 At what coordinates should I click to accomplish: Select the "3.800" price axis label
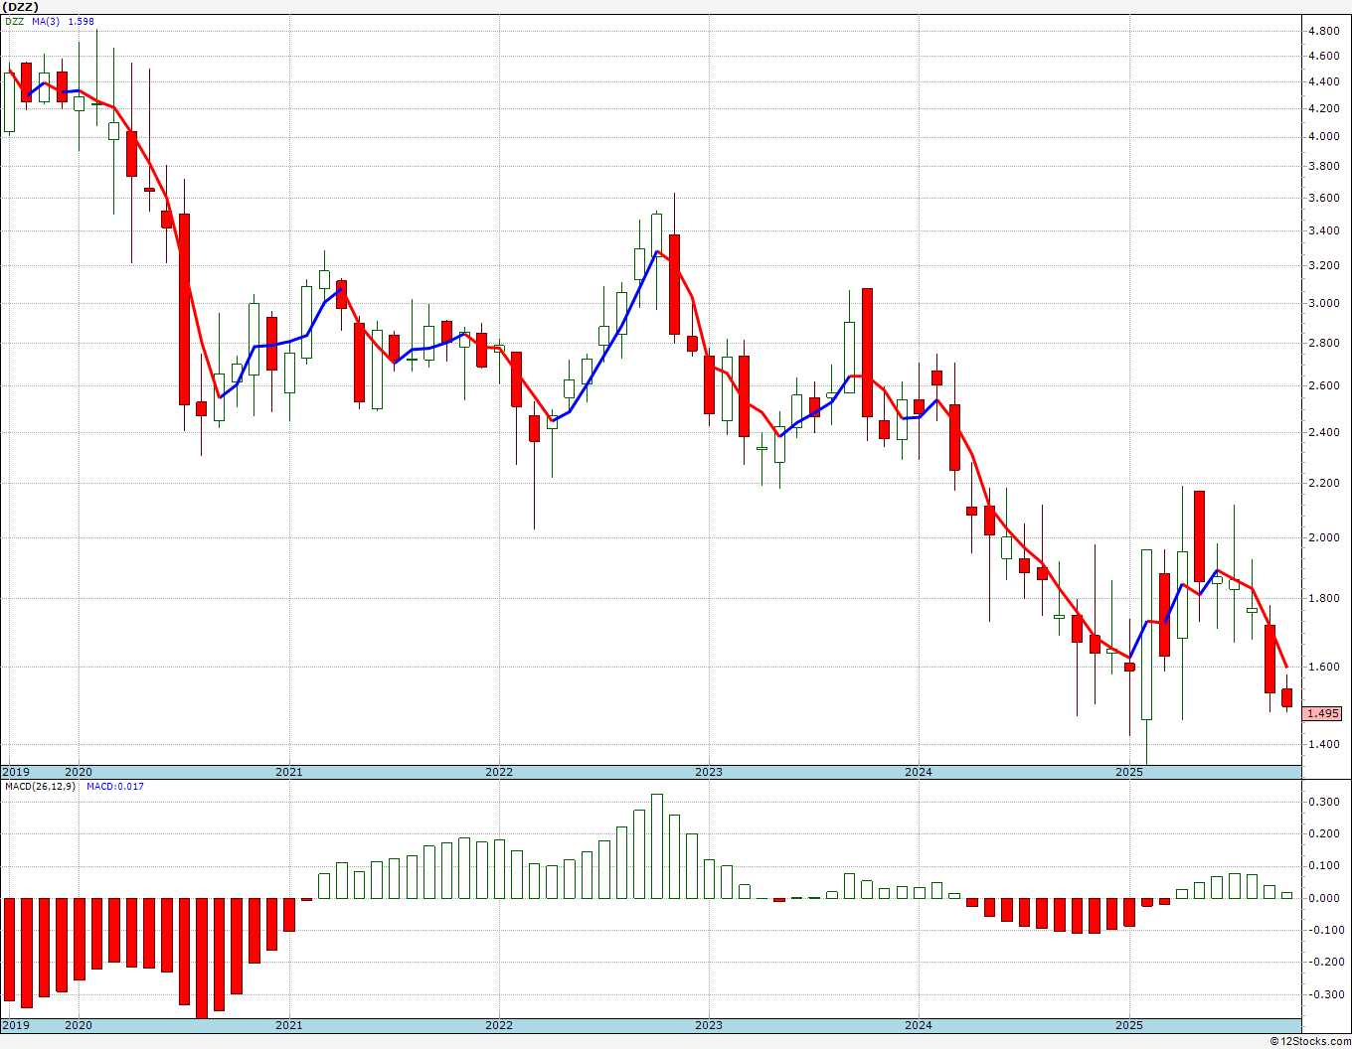click(1323, 166)
